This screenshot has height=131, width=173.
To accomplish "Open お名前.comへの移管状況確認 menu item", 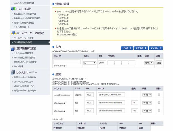I will coord(27,18).
